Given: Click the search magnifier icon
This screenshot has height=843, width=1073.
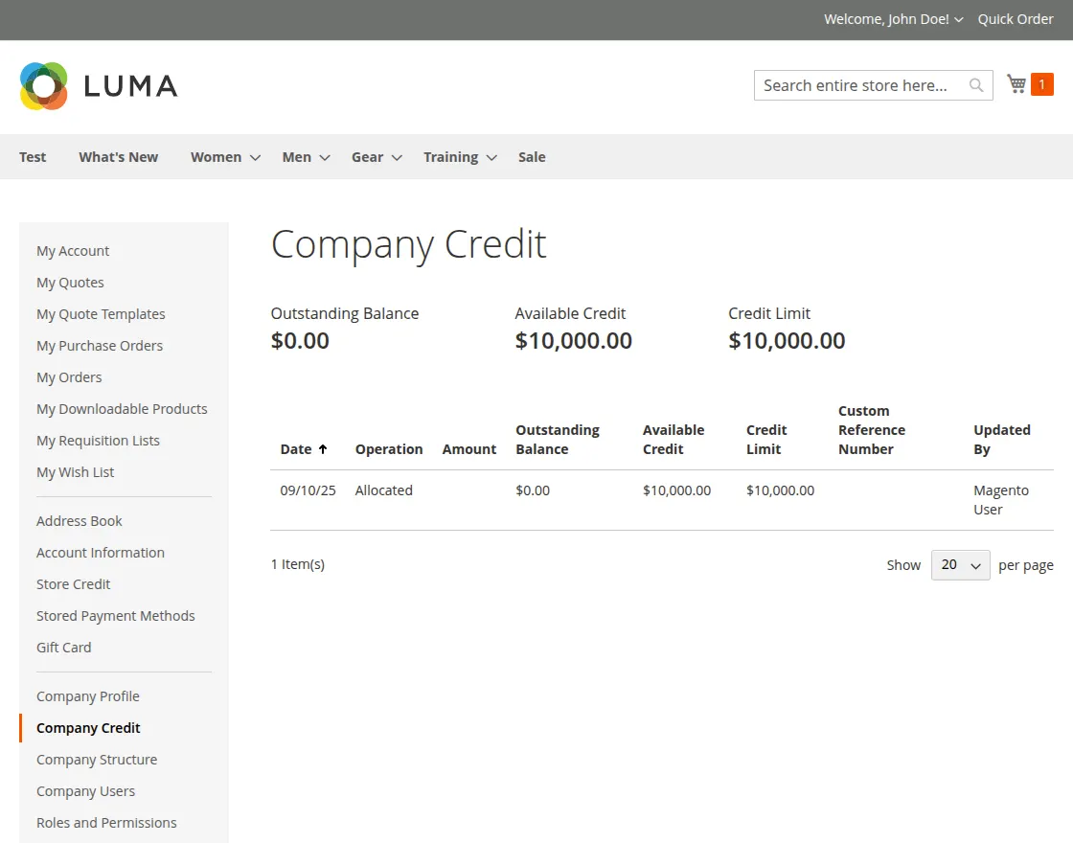Looking at the screenshot, I should (x=976, y=85).
